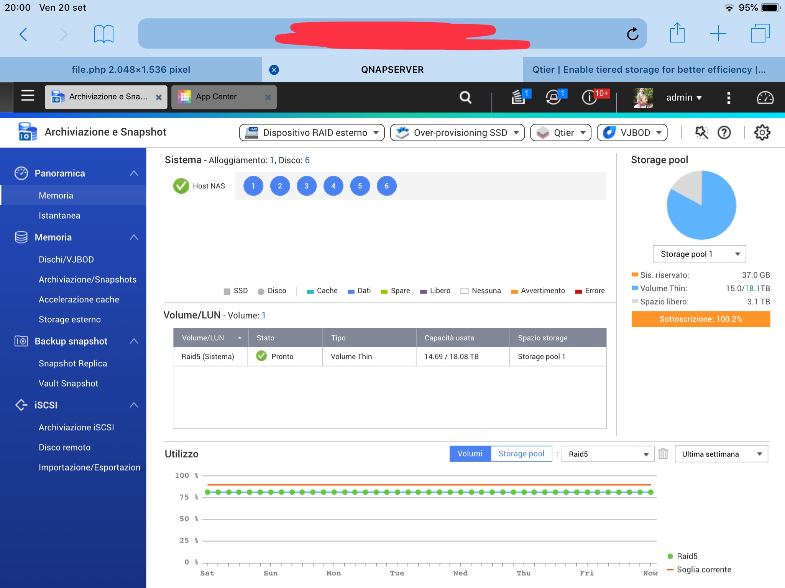Click the Sottoscrizione 100.2% orange bar
The height and width of the screenshot is (588, 785).
700,319
